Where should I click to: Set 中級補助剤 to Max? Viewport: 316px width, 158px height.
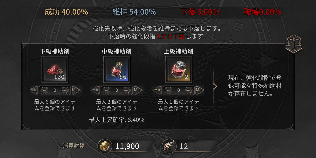pyautogui.click(x=138, y=90)
